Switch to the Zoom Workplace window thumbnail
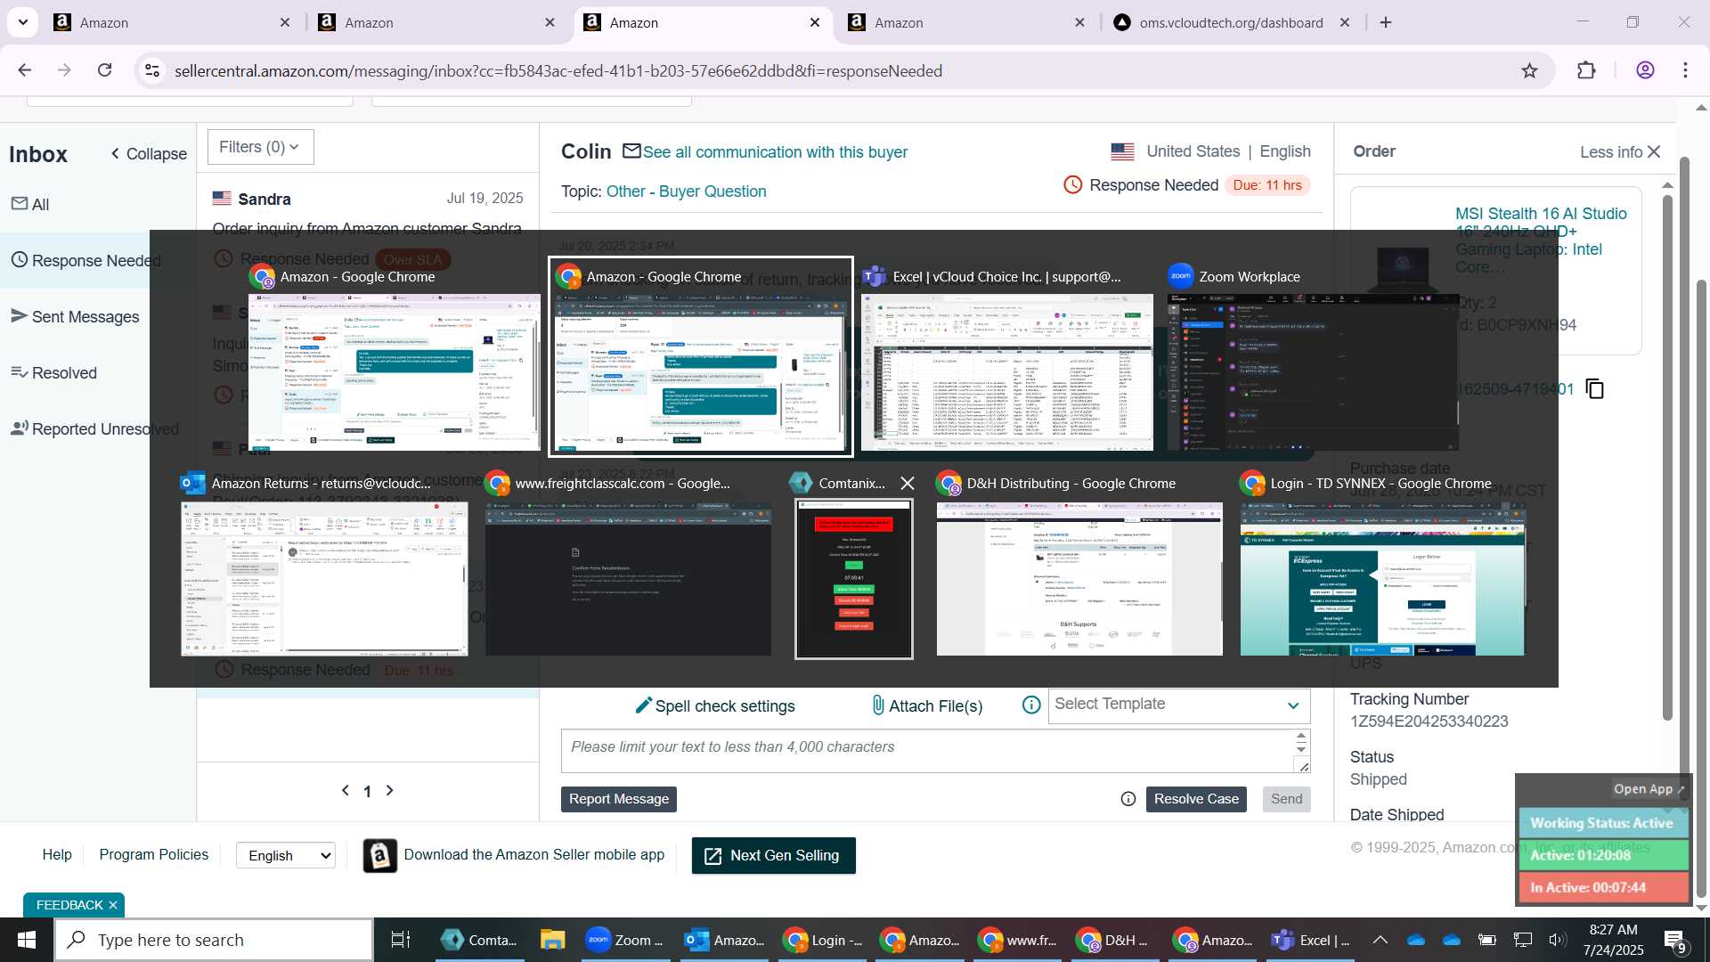This screenshot has height=962, width=1710. click(x=1313, y=358)
